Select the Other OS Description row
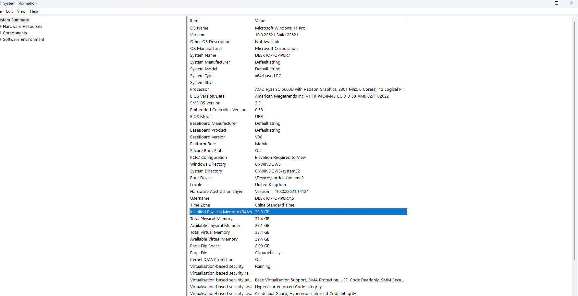 click(x=298, y=42)
